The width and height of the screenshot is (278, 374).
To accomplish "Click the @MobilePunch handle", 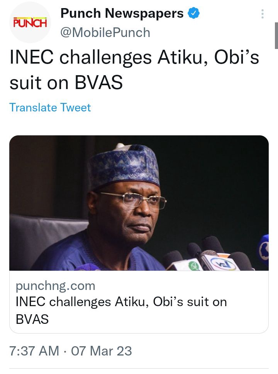I will 105,32.
